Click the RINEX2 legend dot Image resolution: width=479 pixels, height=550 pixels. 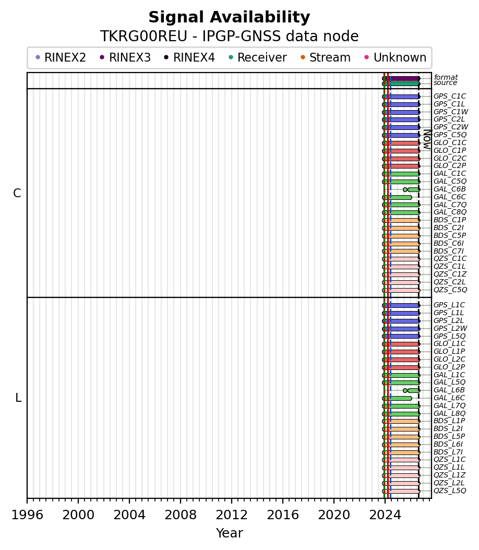coord(38,57)
